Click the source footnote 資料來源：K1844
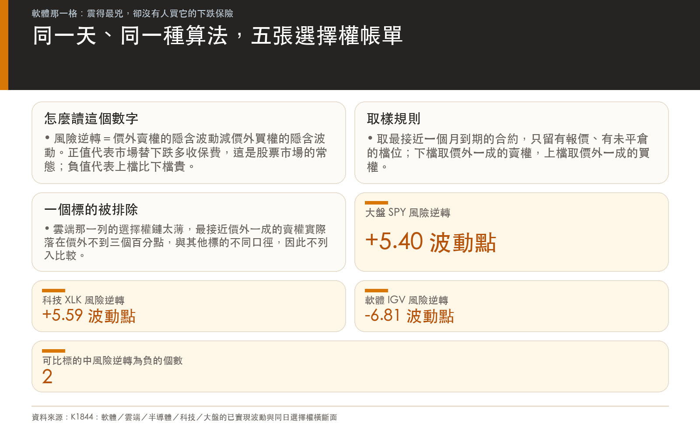 (x=184, y=417)
